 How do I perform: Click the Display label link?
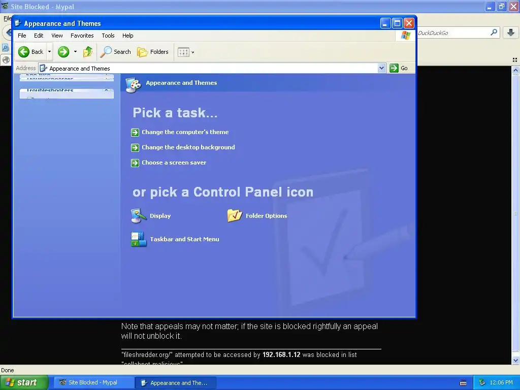pyautogui.click(x=160, y=215)
